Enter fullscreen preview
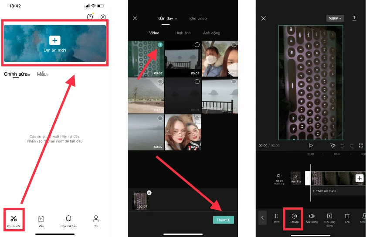Viewport: 366px width, 237px height. tap(361, 145)
